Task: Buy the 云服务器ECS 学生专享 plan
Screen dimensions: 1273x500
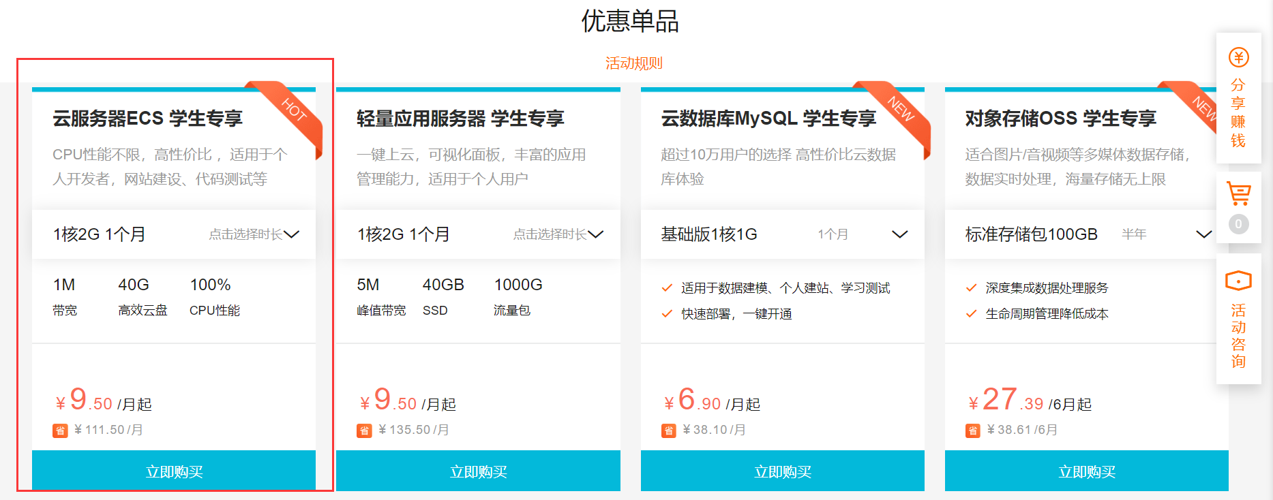Action: coord(174,471)
